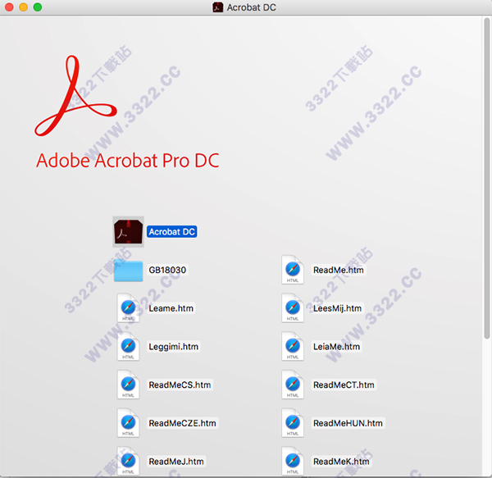Screen dimensions: 492x478
Task: Minimize the window with the yellow button
Action: pos(24,7)
